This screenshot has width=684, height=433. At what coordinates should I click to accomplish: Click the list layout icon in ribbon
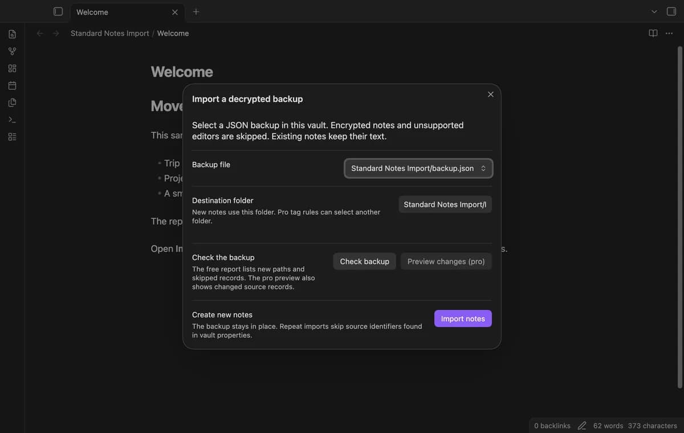click(12, 137)
